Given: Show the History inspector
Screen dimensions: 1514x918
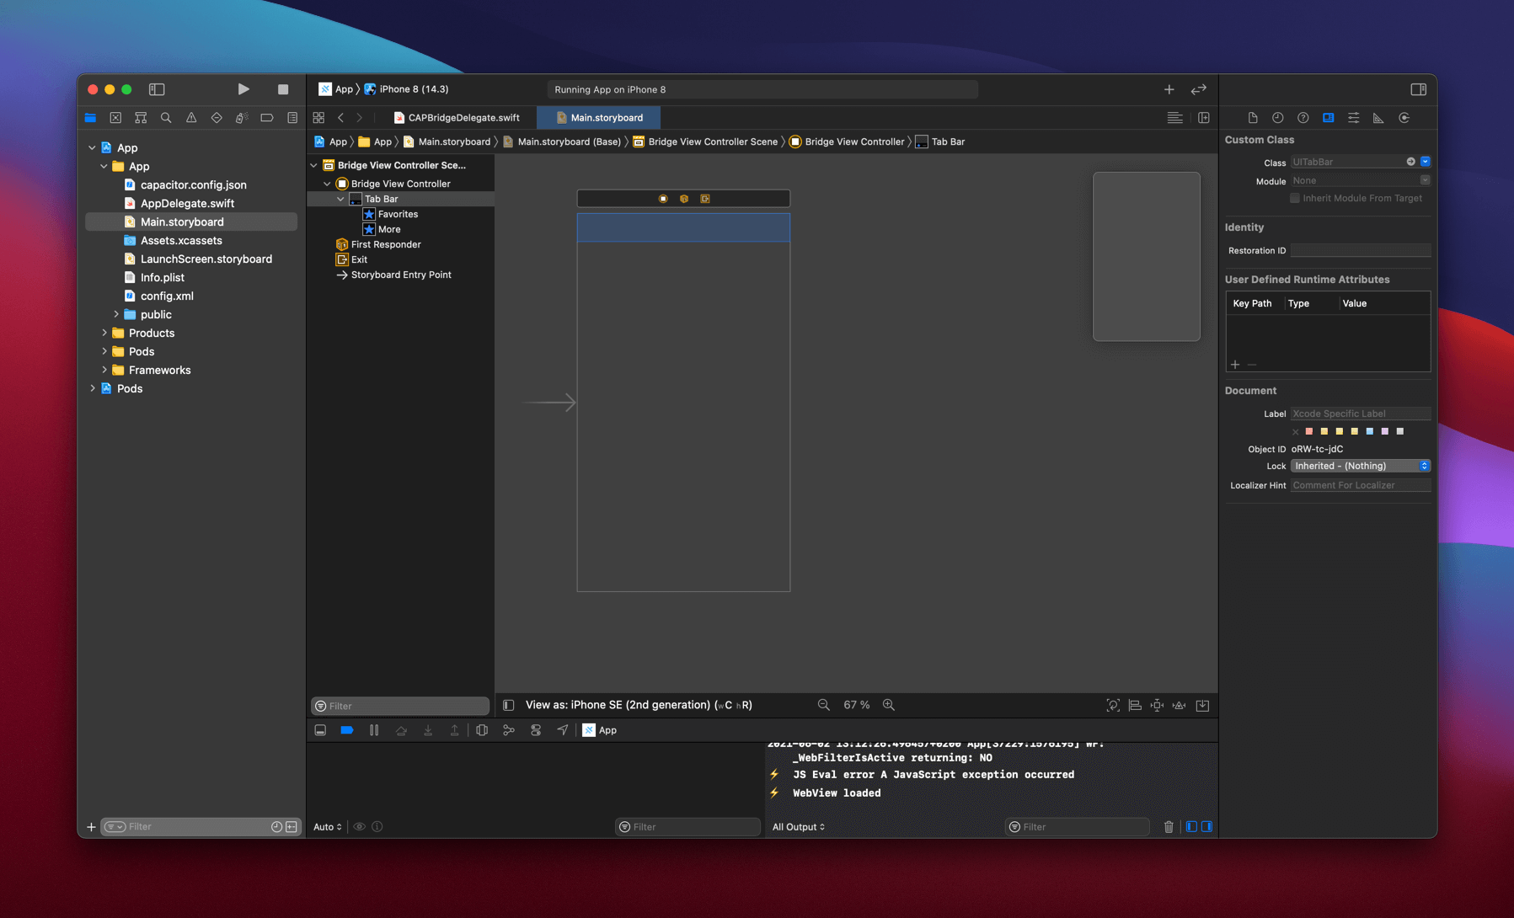Looking at the screenshot, I should click(x=1278, y=118).
